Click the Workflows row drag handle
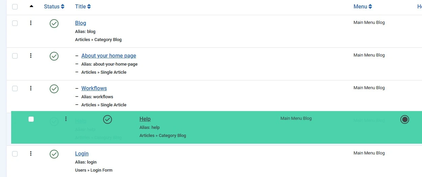This screenshot has width=422, height=177. click(31, 88)
